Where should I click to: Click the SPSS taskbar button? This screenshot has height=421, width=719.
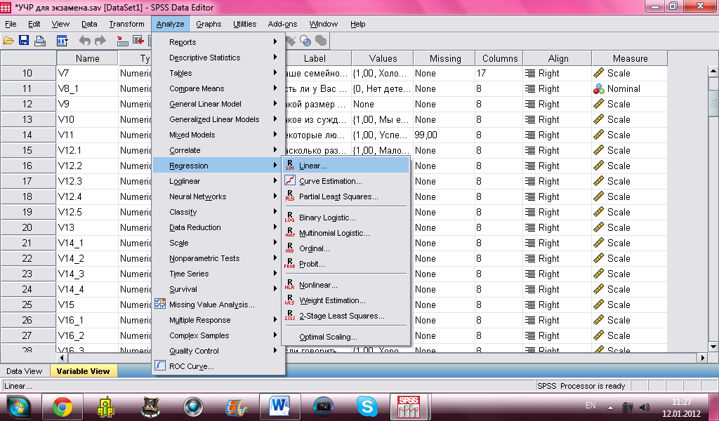click(410, 407)
